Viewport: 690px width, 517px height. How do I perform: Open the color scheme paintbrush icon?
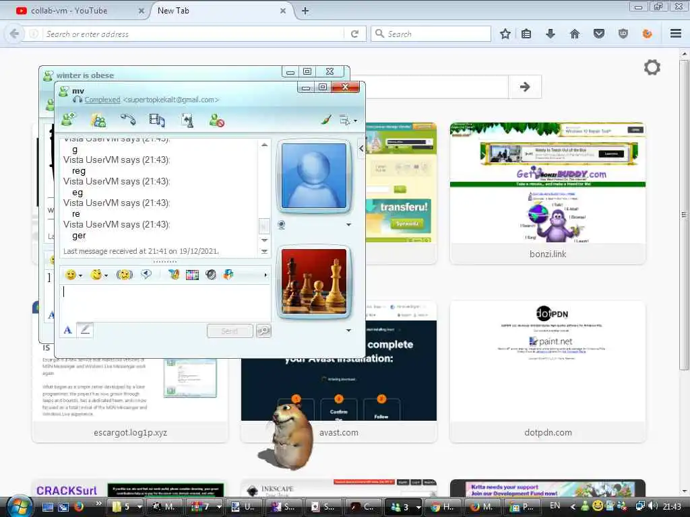pos(327,119)
